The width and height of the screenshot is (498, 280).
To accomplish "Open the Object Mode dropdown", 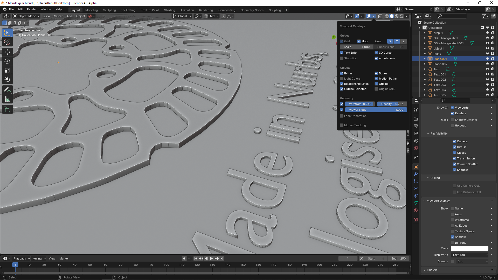I will [x=26, y=16].
